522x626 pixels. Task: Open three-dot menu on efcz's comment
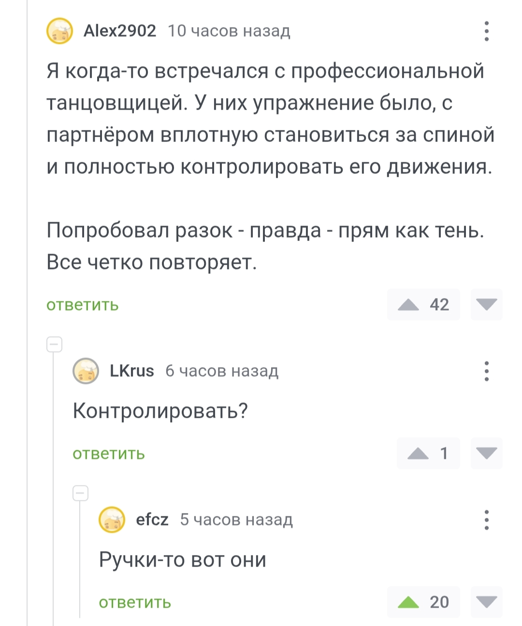486,520
